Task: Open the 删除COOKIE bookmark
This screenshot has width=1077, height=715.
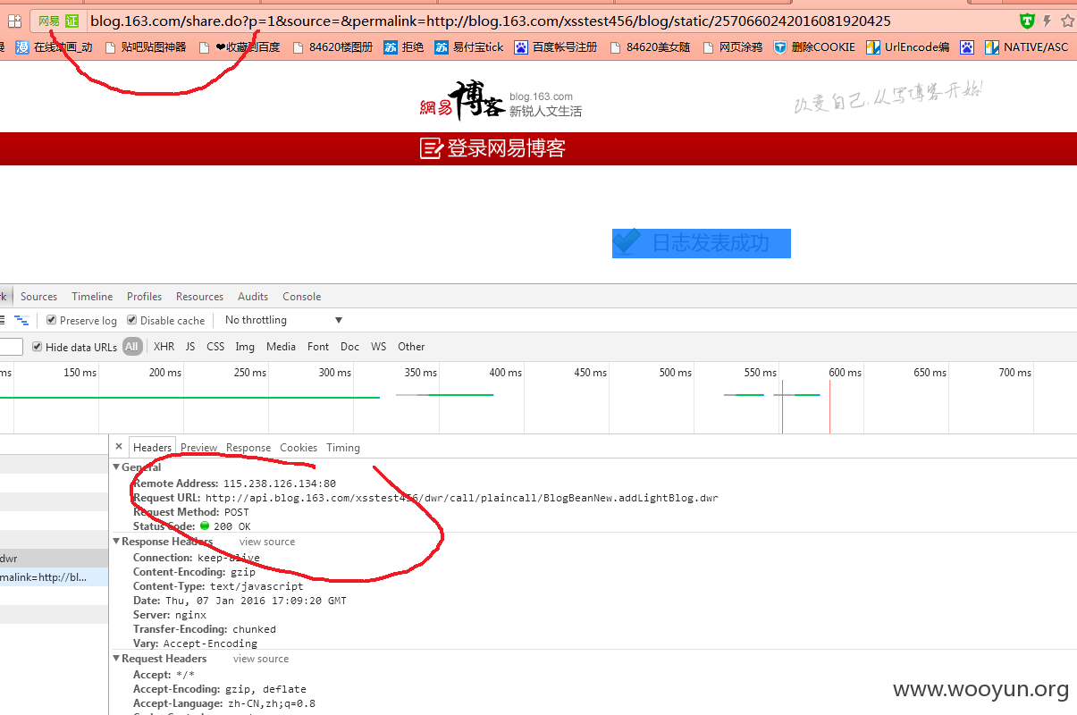Action: [814, 47]
